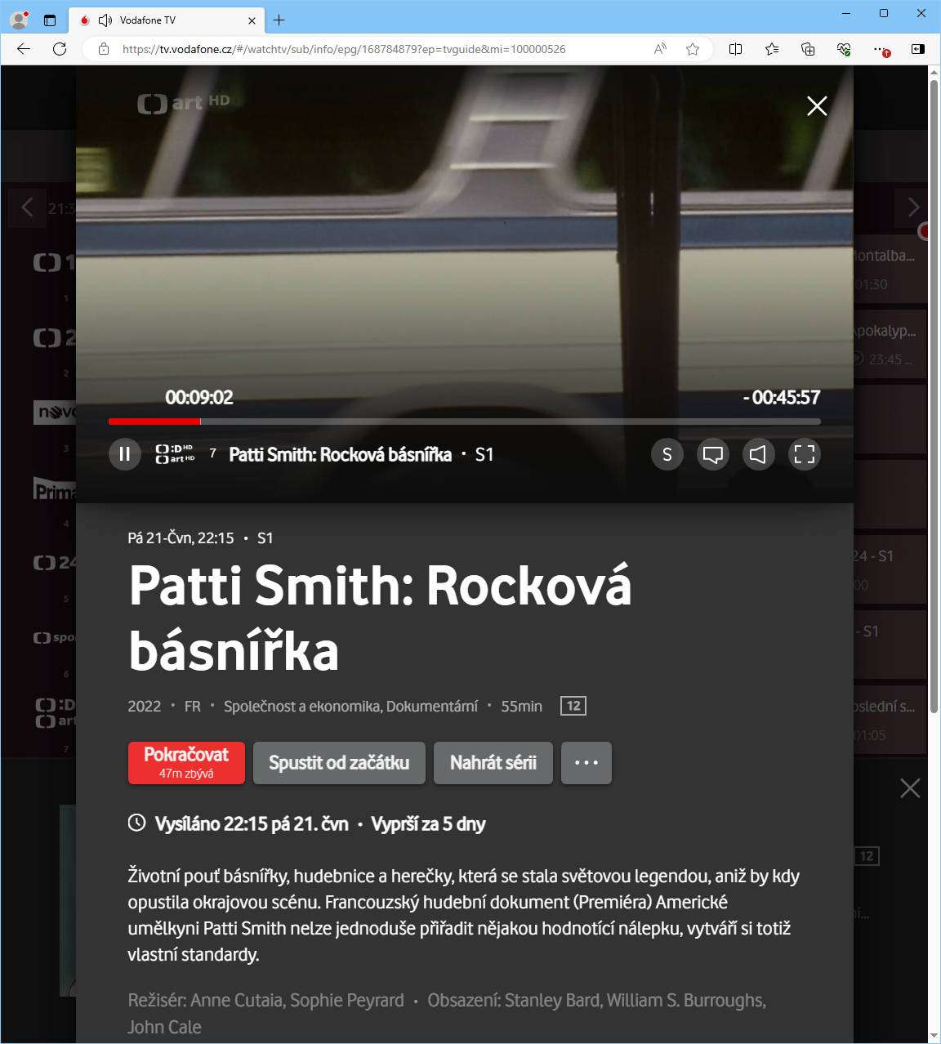Click the red playback progress bar
Viewport: 941px width, 1044px height.
pos(154,422)
